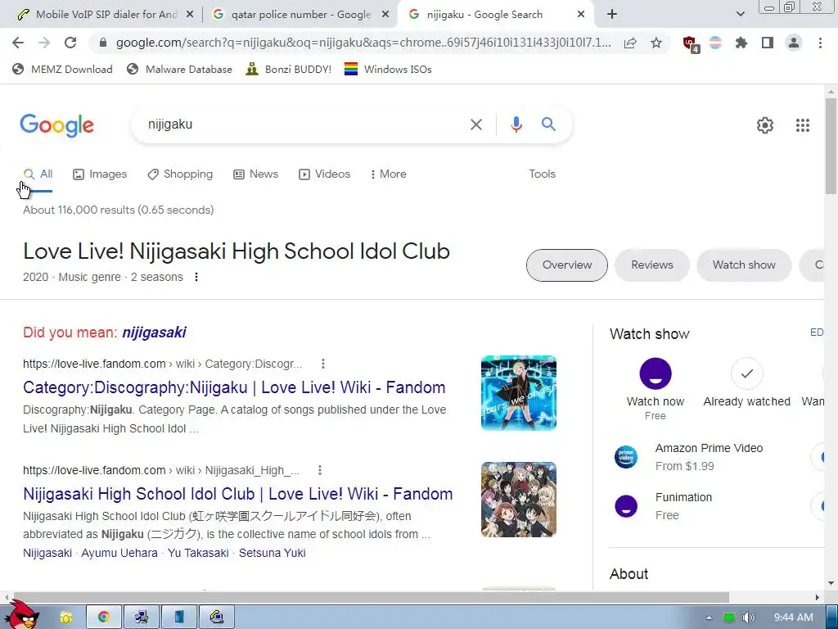This screenshot has width=838, height=629.
Task: Click the 'nijigasaki' spelling suggestion
Action: point(154,333)
